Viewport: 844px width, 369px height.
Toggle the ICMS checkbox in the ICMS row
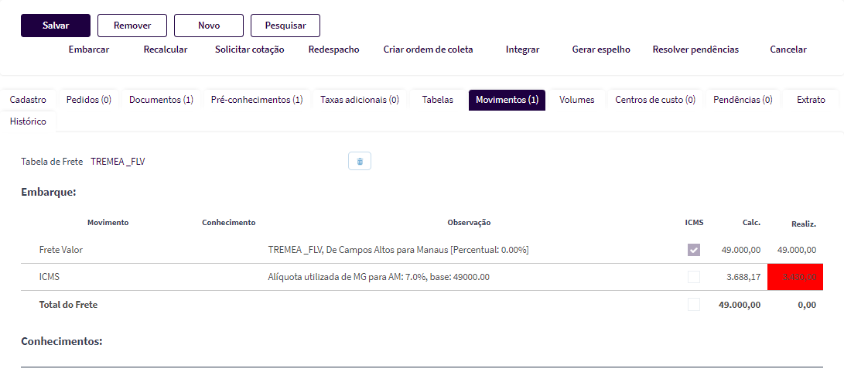694,277
